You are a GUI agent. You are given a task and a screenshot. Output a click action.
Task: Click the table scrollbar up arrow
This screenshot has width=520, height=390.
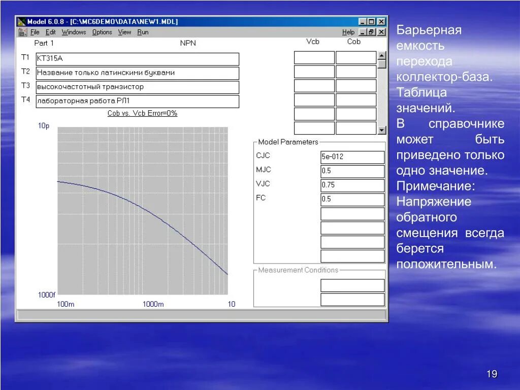382,55
